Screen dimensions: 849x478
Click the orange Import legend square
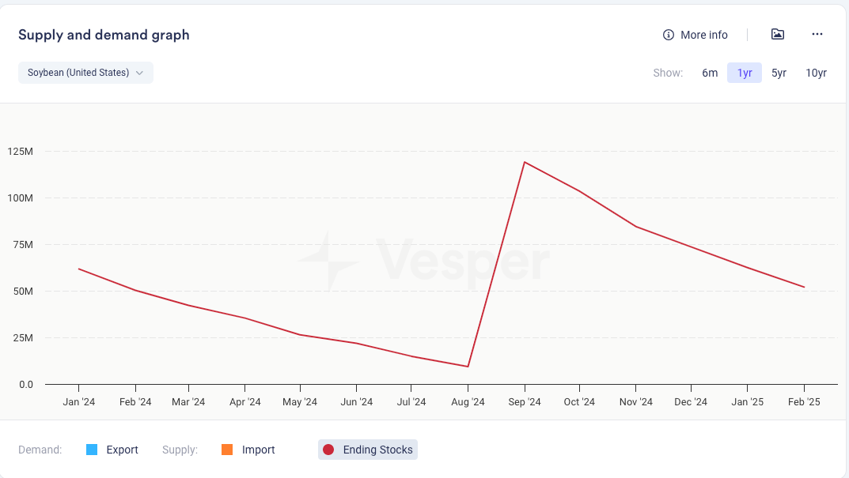[227, 450]
